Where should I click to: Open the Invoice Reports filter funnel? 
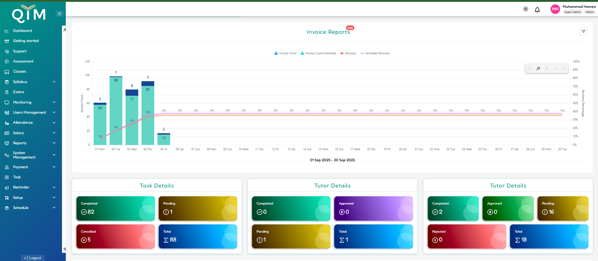coord(583,32)
